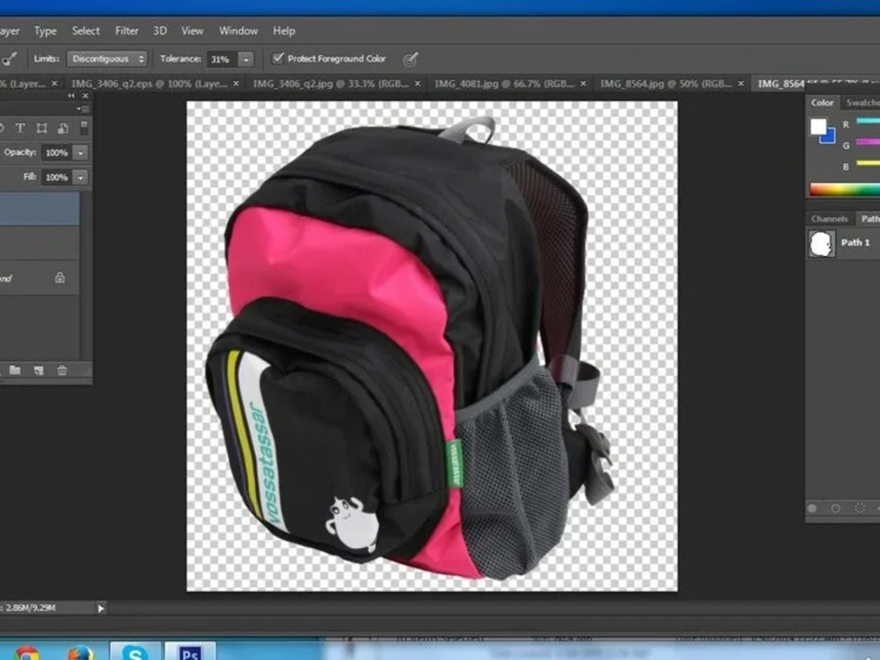Switch to IMG_8564.jpg @ 50% document tab

point(666,84)
